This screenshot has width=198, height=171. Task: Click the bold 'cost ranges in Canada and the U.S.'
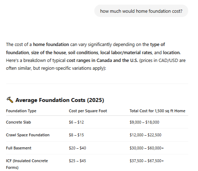[x=102, y=61]
